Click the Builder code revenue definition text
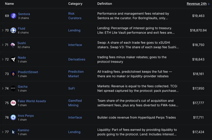 tap(137, 118)
